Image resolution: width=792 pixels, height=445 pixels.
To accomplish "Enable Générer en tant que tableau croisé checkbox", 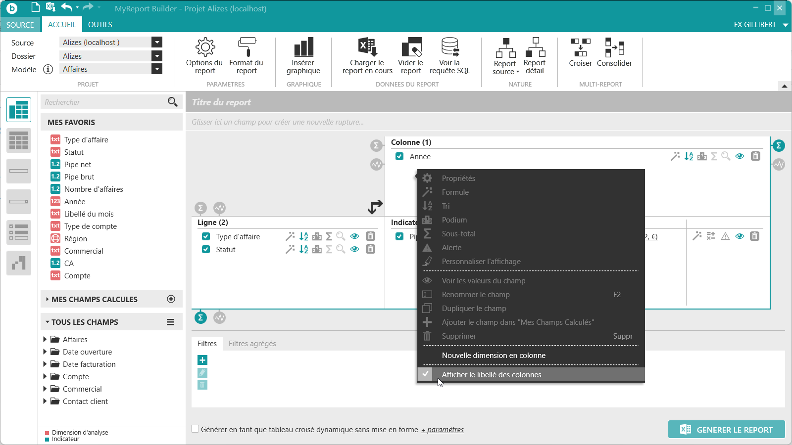I will (x=196, y=429).
